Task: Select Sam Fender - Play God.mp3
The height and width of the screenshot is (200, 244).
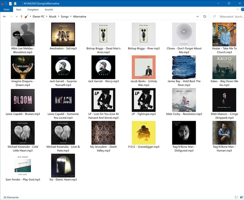Action: tap(23, 166)
